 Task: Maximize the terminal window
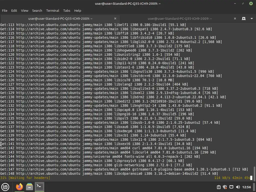(x=243, y=3)
